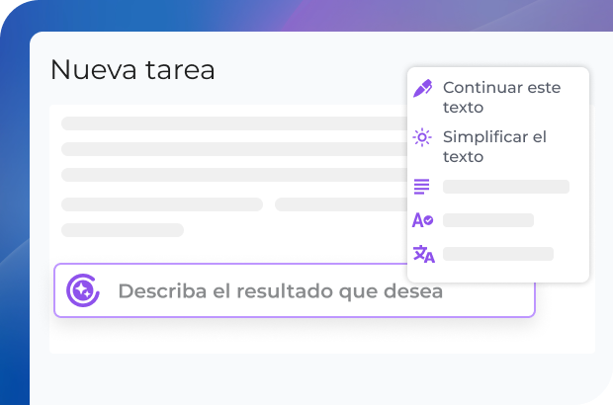Click the short last placeholder text line

pos(123,230)
